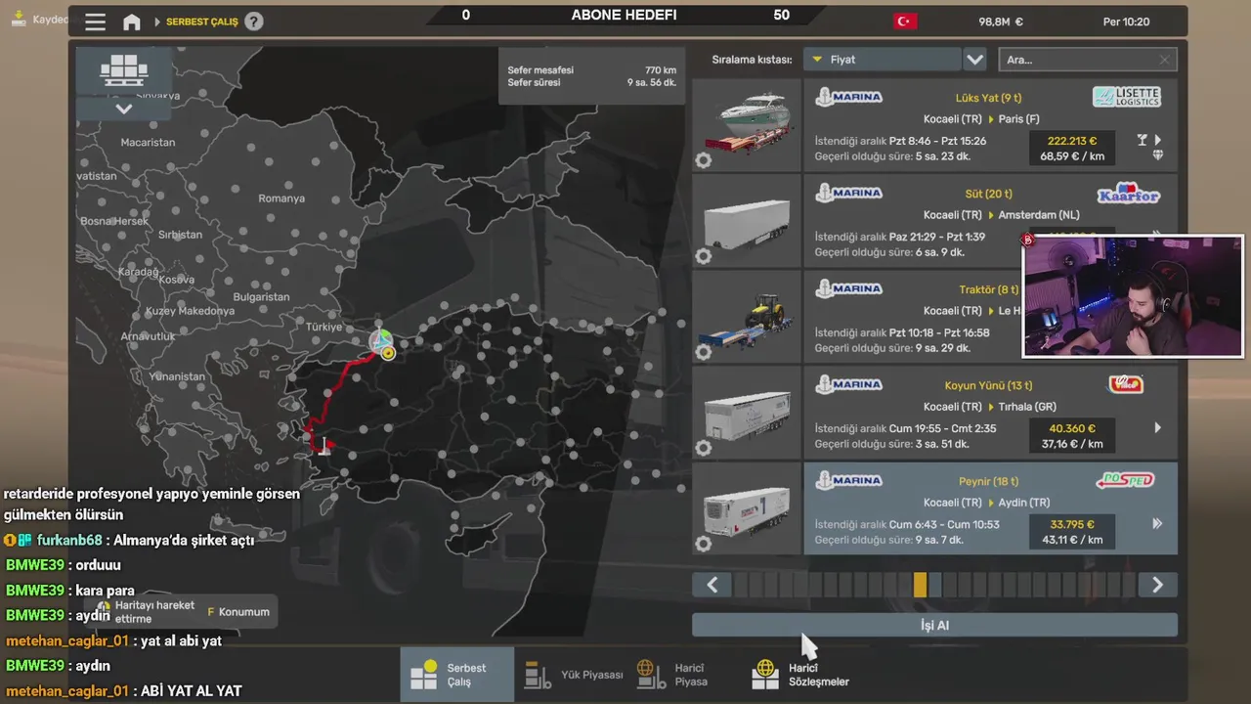Image resolution: width=1251 pixels, height=704 pixels.
Task: Select the highlighted yellow page marker
Action: [x=920, y=585]
